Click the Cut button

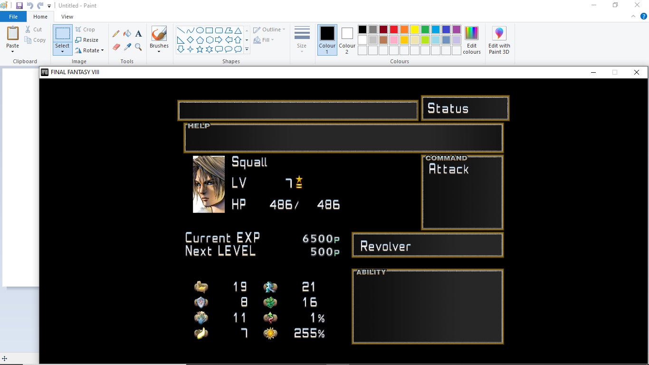pyautogui.click(x=34, y=29)
